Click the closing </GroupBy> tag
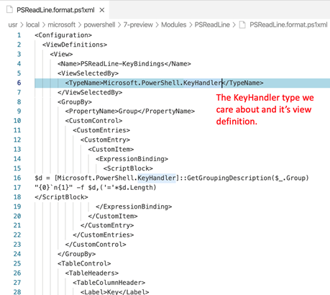This screenshot has height=295, width=330. (77, 254)
